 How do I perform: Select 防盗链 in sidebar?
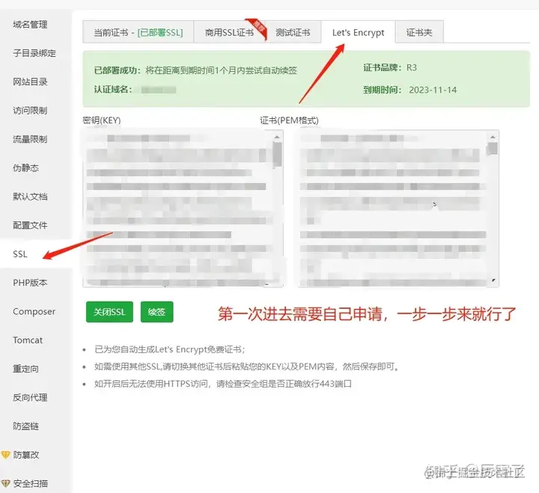click(x=25, y=426)
